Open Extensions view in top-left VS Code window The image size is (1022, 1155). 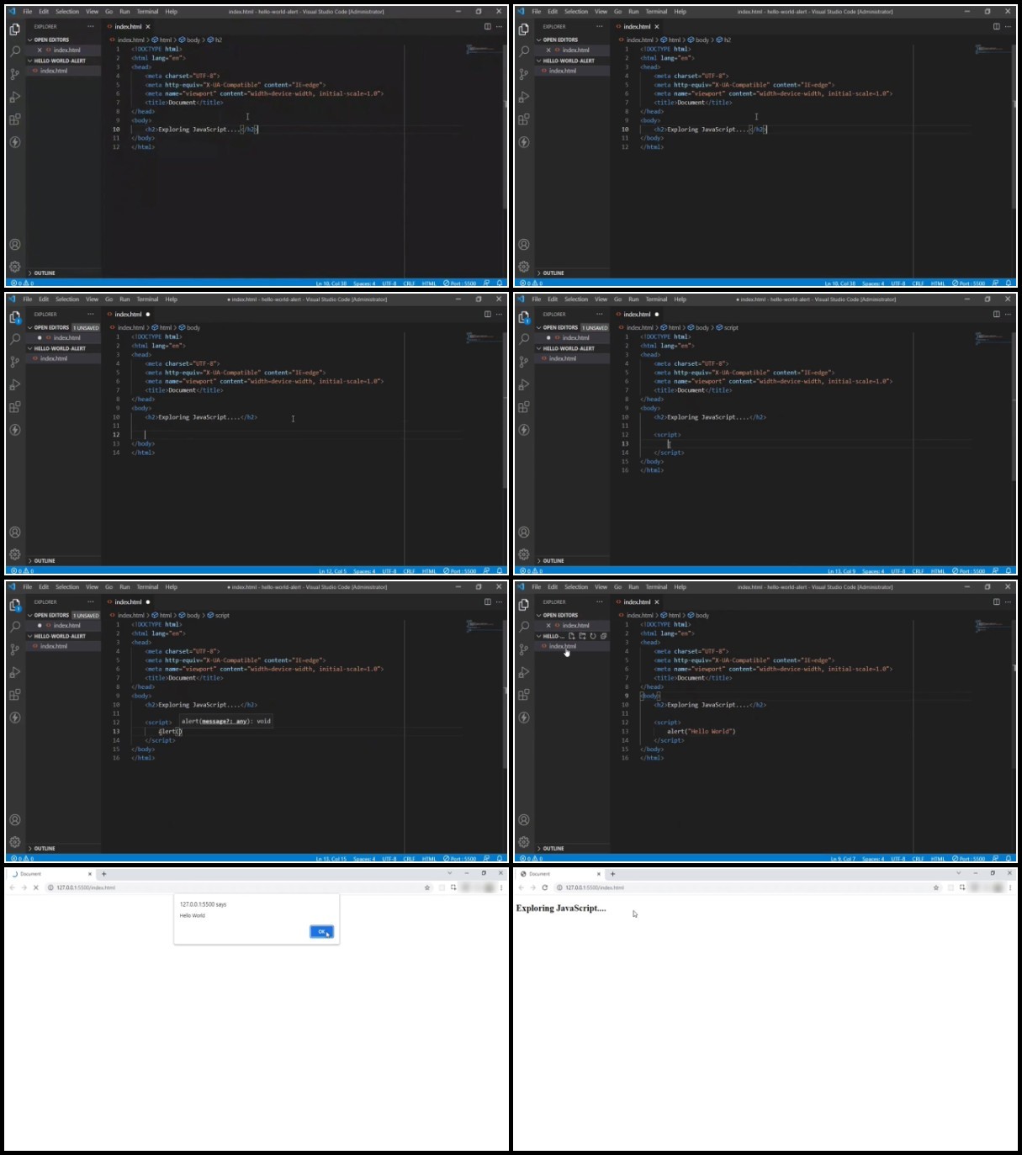click(x=14, y=119)
